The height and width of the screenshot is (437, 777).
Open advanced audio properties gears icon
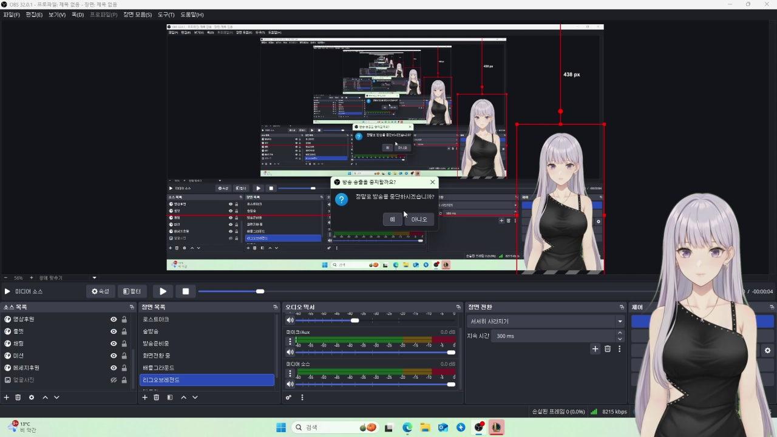[289, 398]
